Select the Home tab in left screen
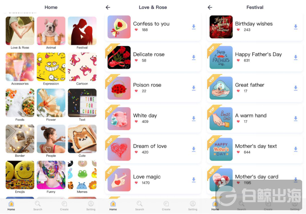Image resolution: width=306 pixels, height=214 pixels. pyautogui.click(x=11, y=206)
